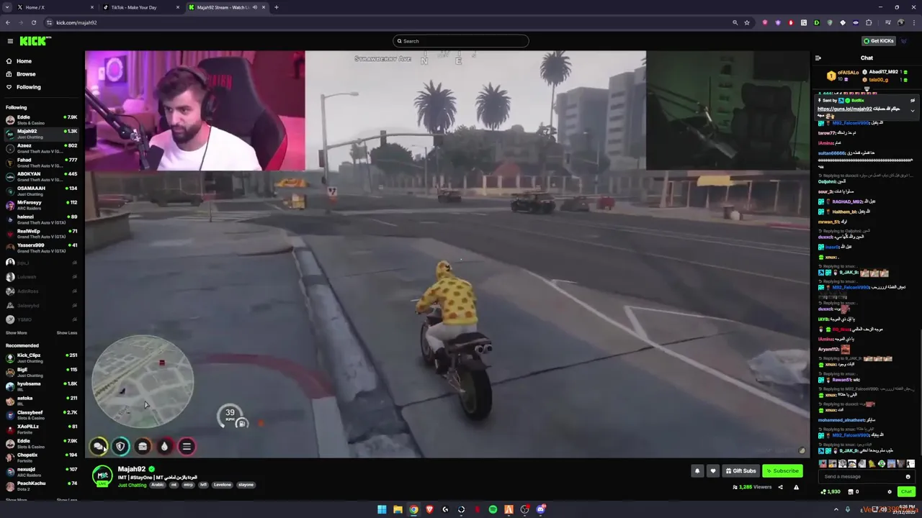922x518 pixels.
Task: Bookmark this page with star icon
Action: coord(747,22)
